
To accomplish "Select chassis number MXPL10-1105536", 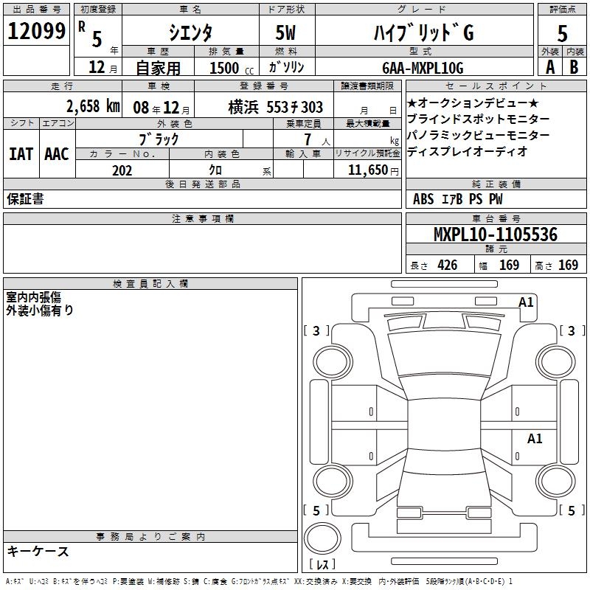I will [x=495, y=235].
